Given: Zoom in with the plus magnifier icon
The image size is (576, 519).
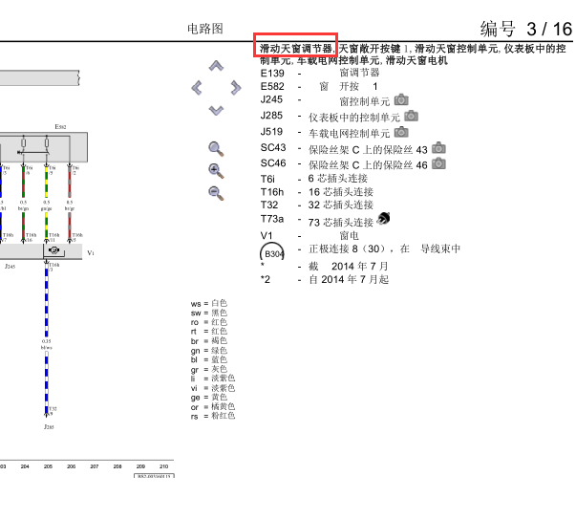Looking at the screenshot, I should tap(216, 171).
